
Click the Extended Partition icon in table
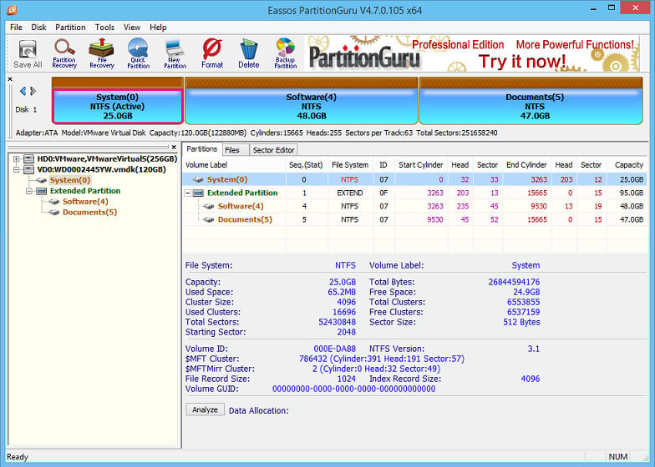(199, 193)
